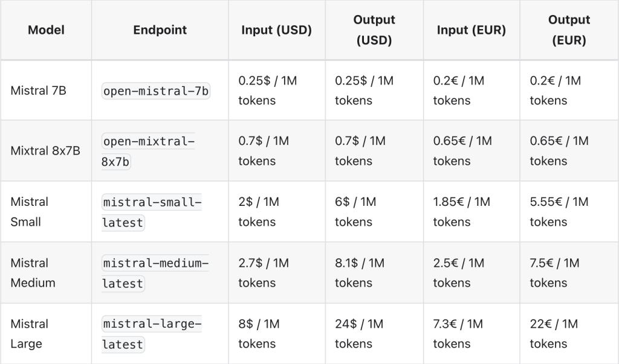This screenshot has height=364, width=619.
Task: Click the Endpoint column header
Action: click(160, 30)
